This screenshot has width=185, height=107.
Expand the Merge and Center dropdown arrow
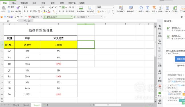(85, 11)
